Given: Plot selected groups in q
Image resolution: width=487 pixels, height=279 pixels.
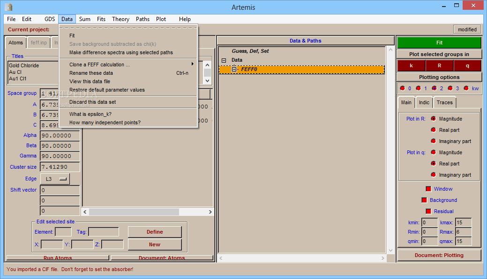Looking at the screenshot, I should coord(467,65).
